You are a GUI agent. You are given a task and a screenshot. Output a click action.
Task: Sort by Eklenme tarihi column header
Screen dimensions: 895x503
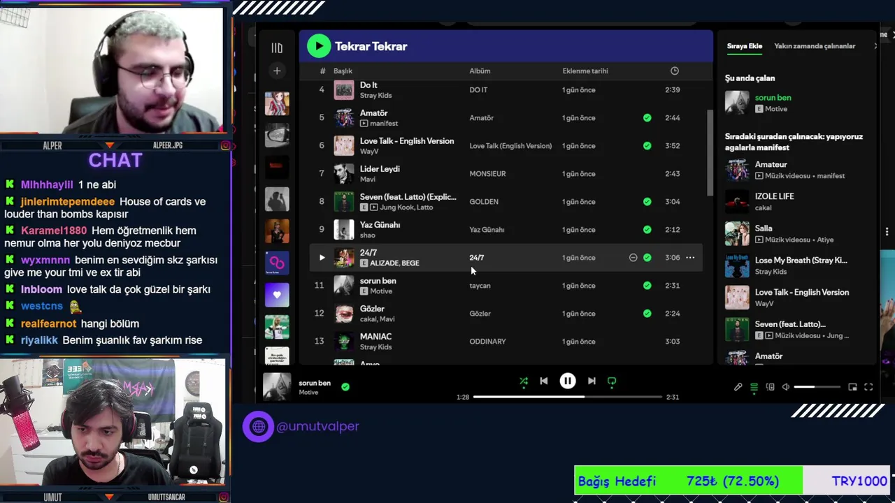585,71
